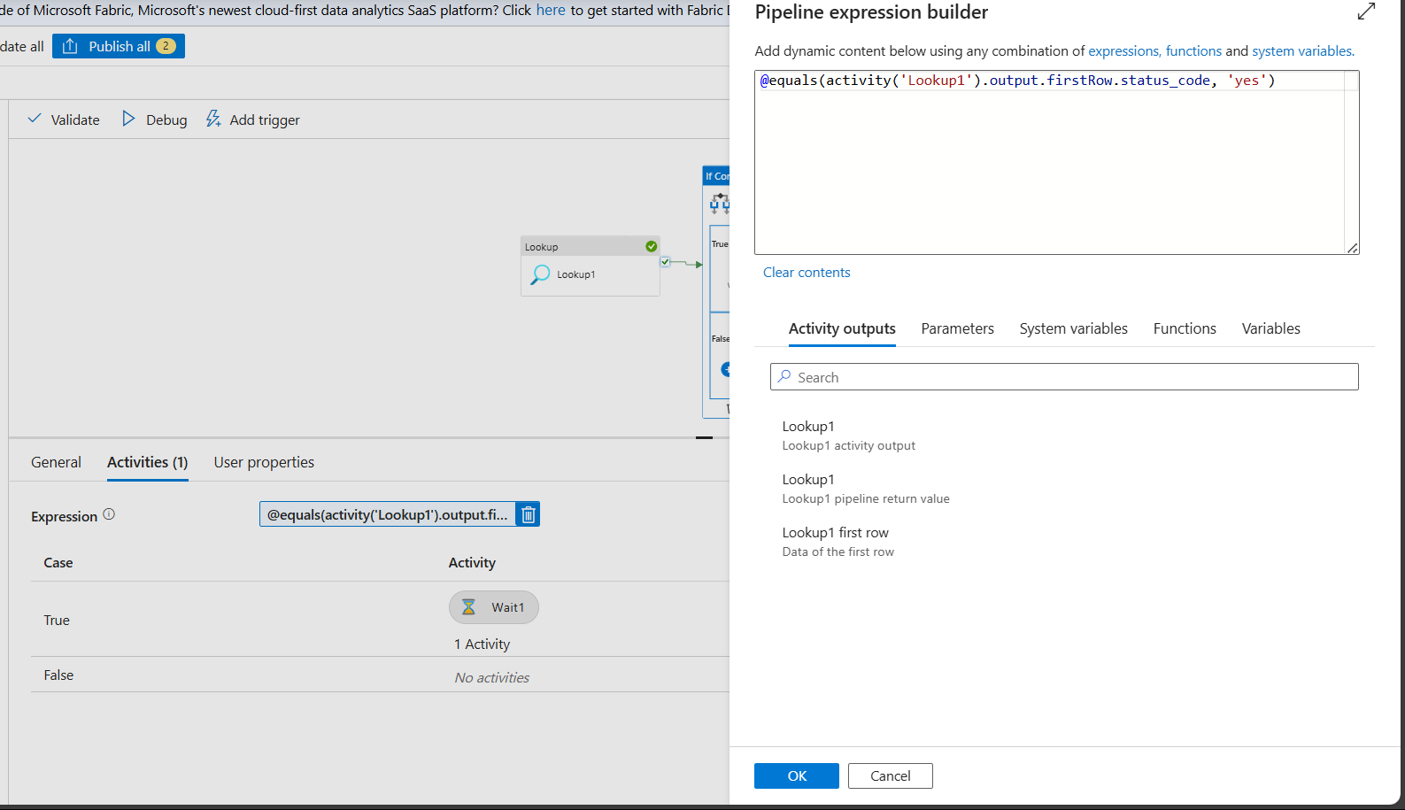Click the hourglass icon on Wait1 chip
Image resolution: width=1405 pixels, height=810 pixels.
point(469,607)
